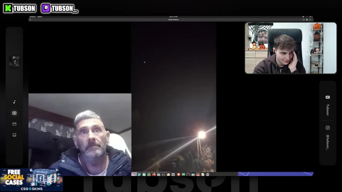The width and height of the screenshot is (342, 192).
Task: Open OBS Studio from the dock
Action: click(188, 175)
